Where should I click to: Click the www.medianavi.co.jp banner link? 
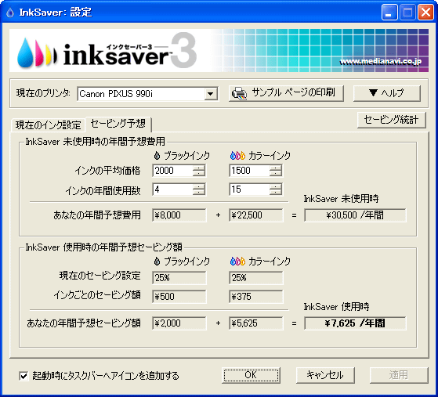click(381, 62)
